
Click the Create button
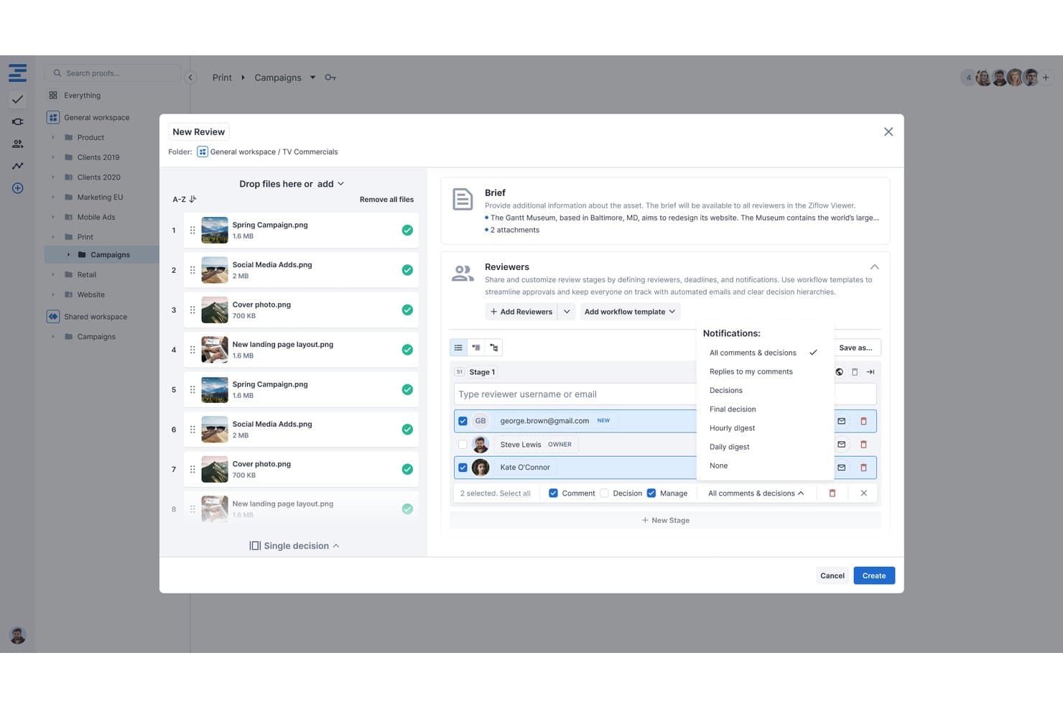tap(874, 575)
